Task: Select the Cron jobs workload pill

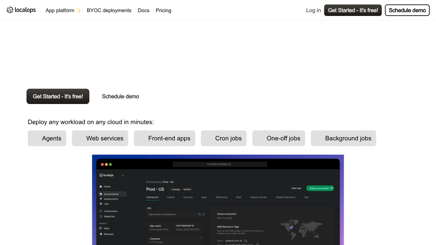Action: pos(224,138)
